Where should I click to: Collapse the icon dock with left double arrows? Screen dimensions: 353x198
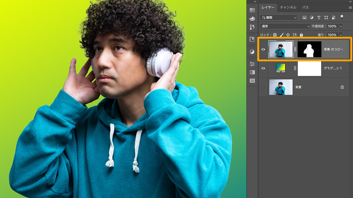[255, 1]
